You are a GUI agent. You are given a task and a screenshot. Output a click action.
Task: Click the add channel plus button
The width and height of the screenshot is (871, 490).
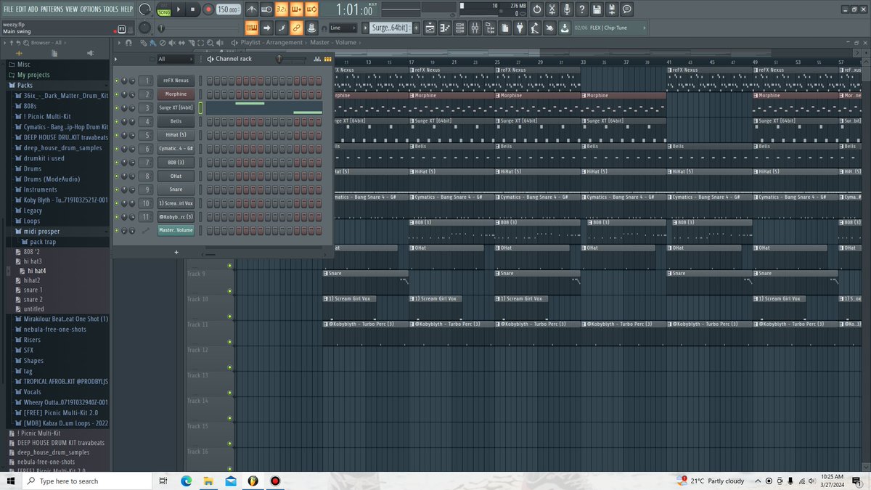point(176,252)
